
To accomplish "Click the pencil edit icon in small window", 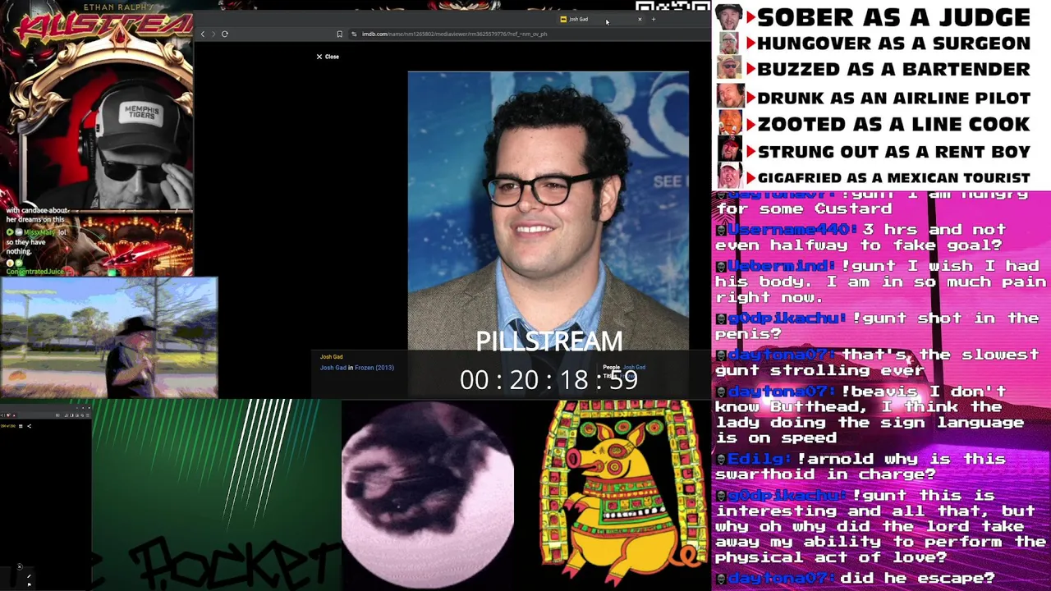I will tap(29, 576).
